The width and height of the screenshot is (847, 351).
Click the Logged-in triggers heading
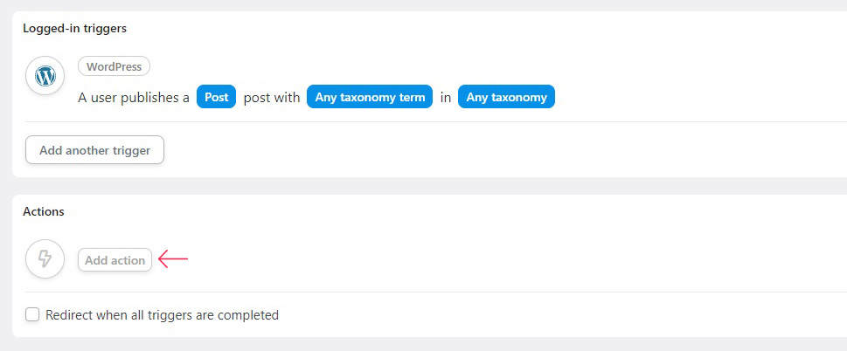point(74,28)
